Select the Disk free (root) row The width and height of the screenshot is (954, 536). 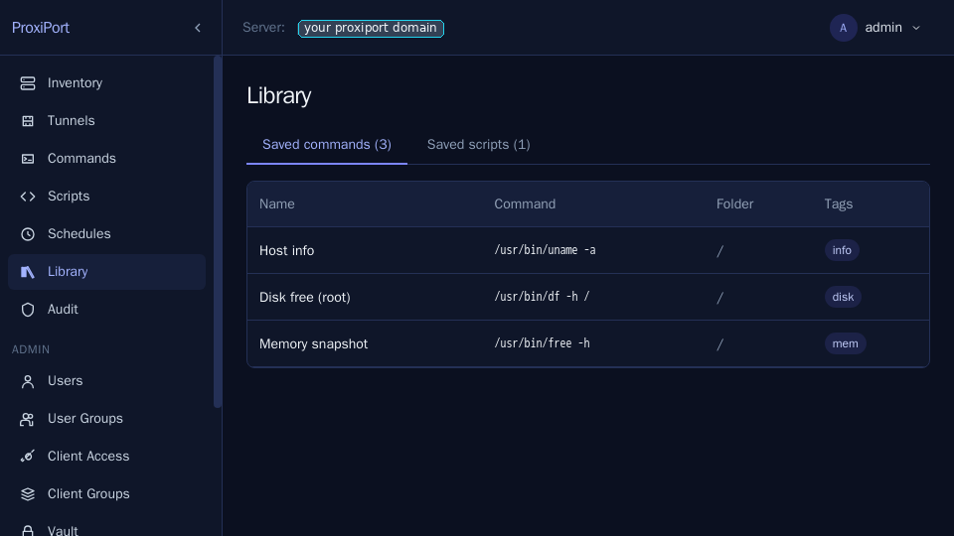tap(587, 297)
